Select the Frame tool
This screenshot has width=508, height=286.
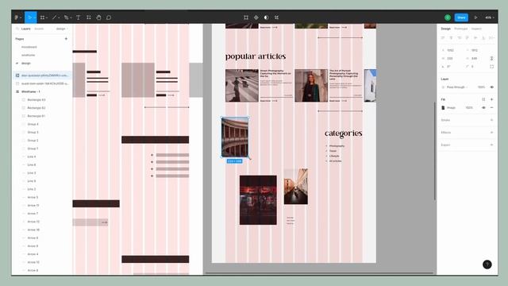tap(42, 17)
